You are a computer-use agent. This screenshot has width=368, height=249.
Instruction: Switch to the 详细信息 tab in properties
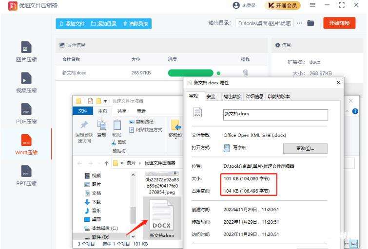pos(254,96)
